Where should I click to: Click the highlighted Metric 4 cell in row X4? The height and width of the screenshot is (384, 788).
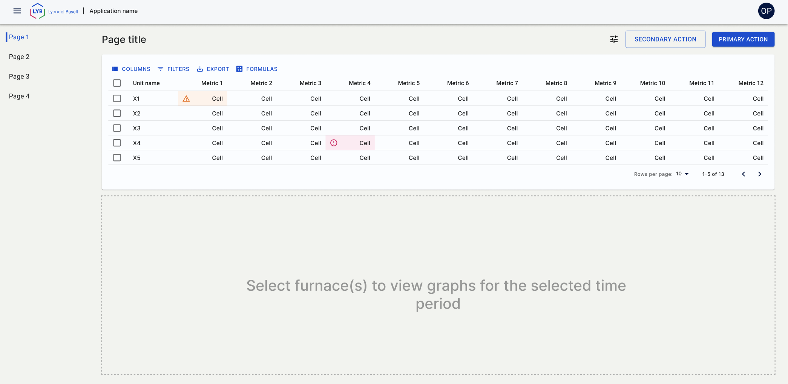pyautogui.click(x=350, y=143)
